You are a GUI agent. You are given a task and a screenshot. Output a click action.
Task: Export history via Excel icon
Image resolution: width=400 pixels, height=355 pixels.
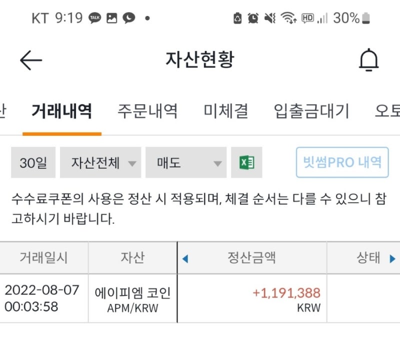246,162
